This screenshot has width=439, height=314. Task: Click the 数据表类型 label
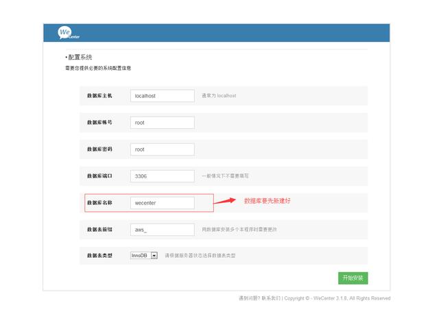[99, 256]
